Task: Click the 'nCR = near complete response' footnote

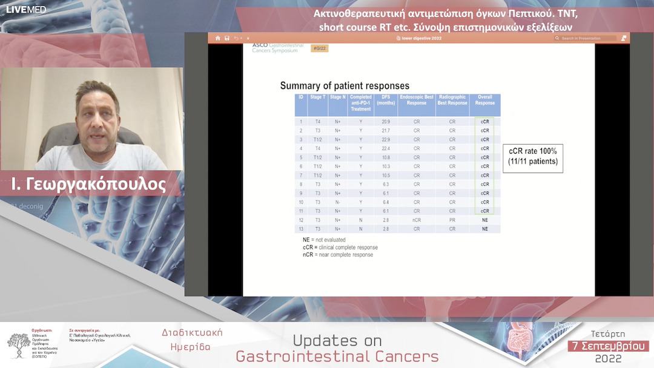Action: 338,255
